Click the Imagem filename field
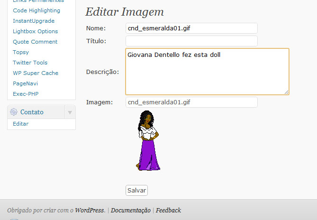317x220 pixels. click(x=191, y=102)
